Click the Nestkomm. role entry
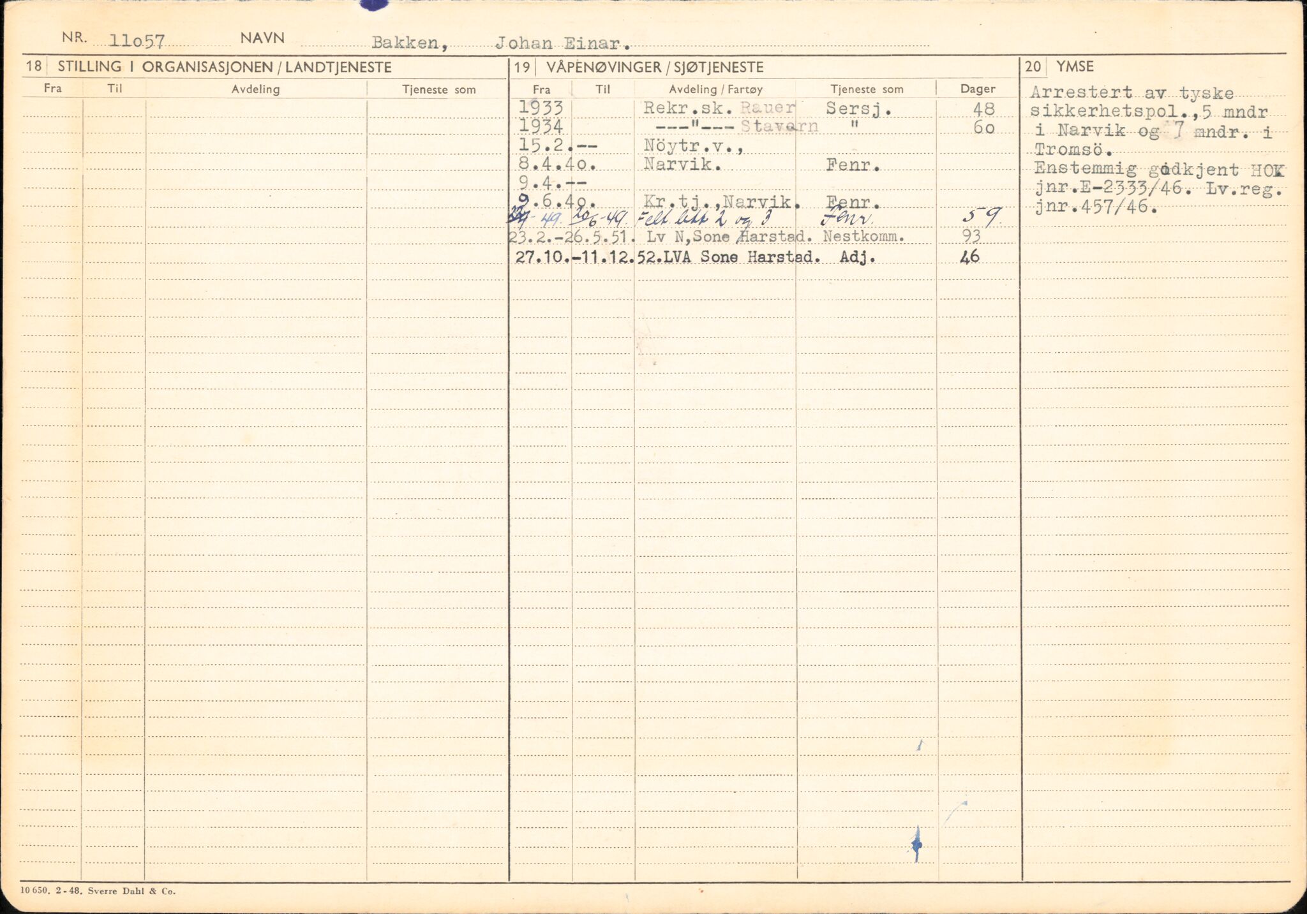This screenshot has height=914, width=1307. coord(863,237)
